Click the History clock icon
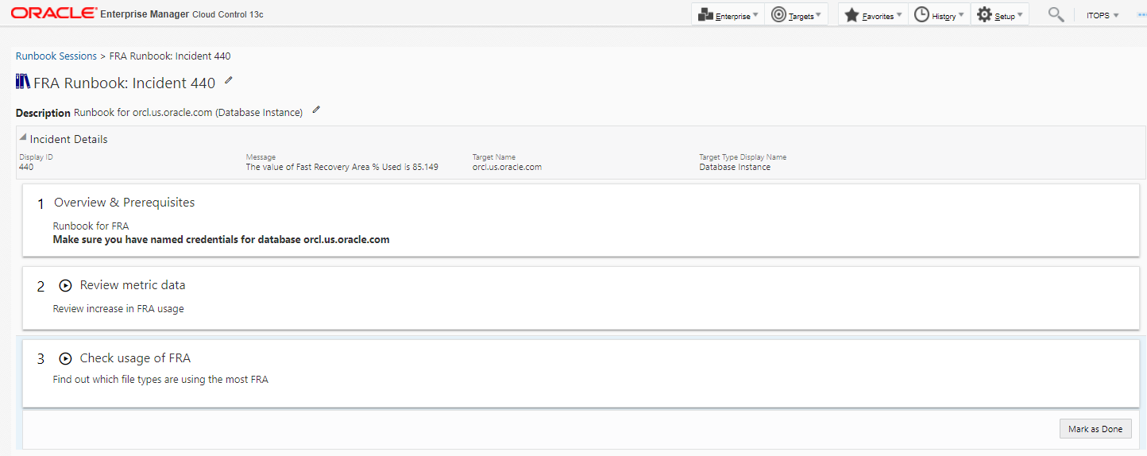1147x456 pixels. pos(921,14)
